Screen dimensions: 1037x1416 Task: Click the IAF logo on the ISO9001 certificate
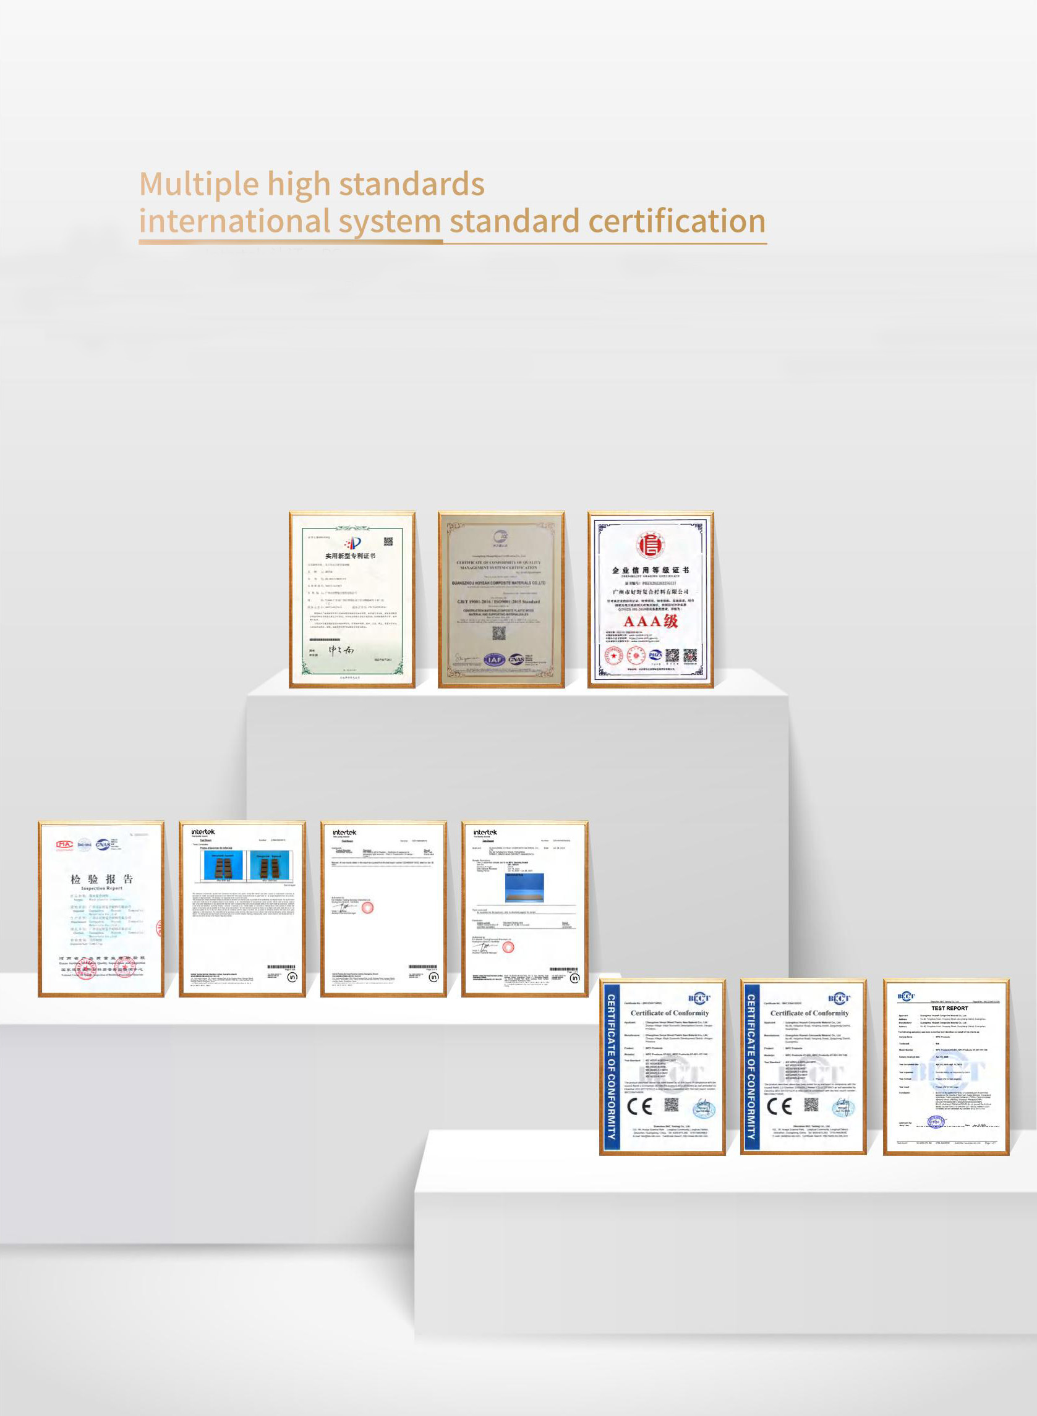494,659
